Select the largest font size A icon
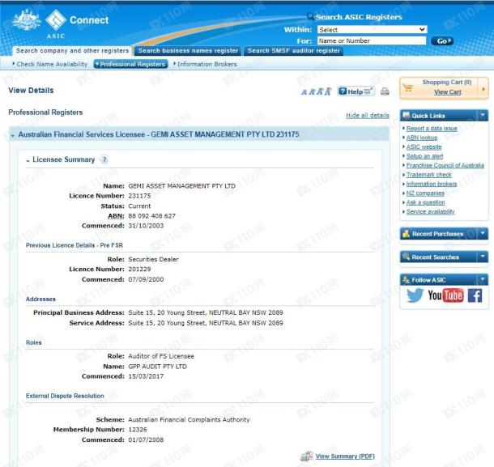Viewport: 494px width, 467px height. point(328,91)
